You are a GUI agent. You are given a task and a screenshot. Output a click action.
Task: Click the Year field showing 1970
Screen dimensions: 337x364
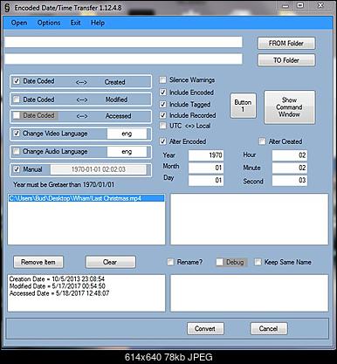[206, 155]
